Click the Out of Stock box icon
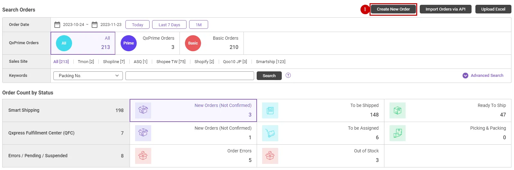This screenshot has height=170, width=514. [270, 156]
